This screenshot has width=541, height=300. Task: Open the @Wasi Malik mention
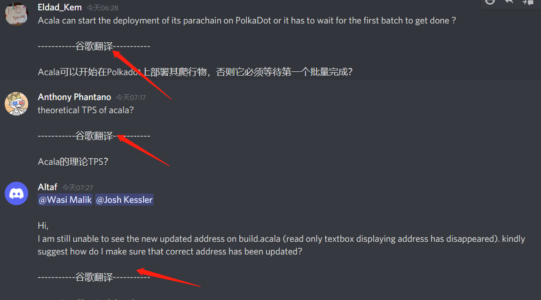[x=65, y=200]
